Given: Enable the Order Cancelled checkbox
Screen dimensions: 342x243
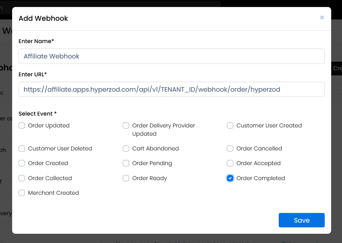Looking at the screenshot, I should [230, 148].
